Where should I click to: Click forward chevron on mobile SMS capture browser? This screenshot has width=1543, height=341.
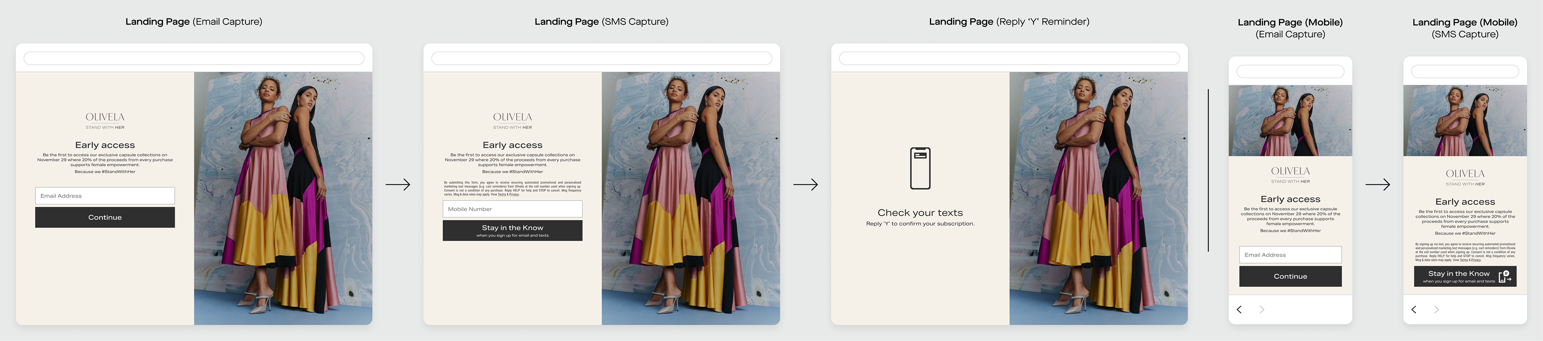[1436, 309]
